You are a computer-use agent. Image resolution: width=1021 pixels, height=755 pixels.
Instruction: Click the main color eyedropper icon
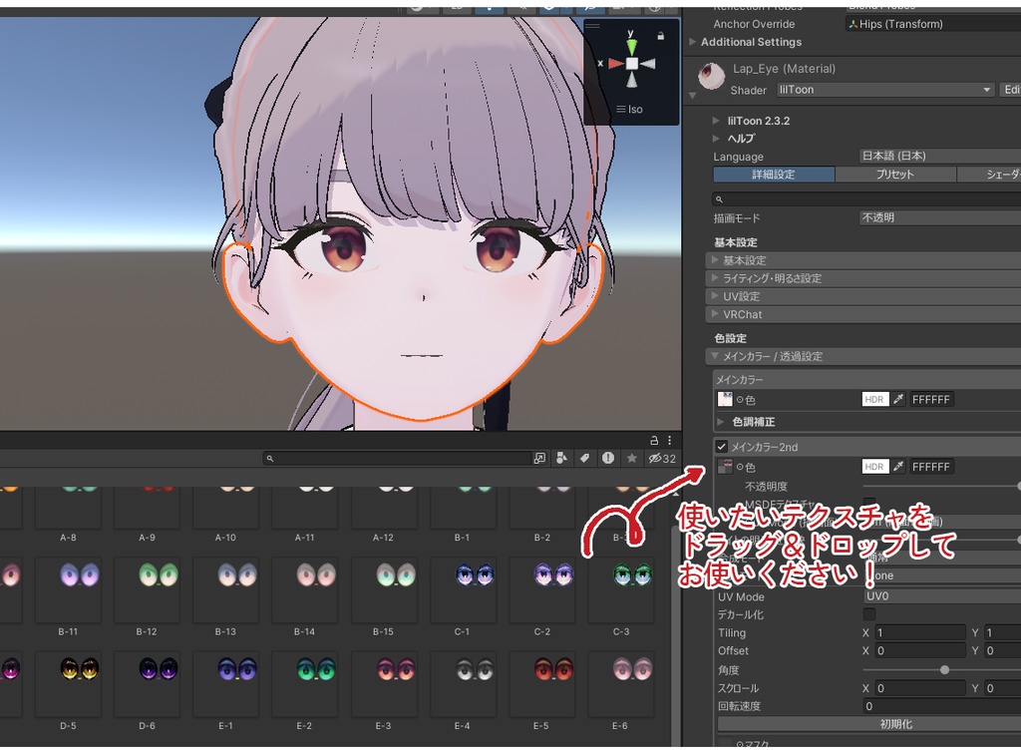coord(898,399)
